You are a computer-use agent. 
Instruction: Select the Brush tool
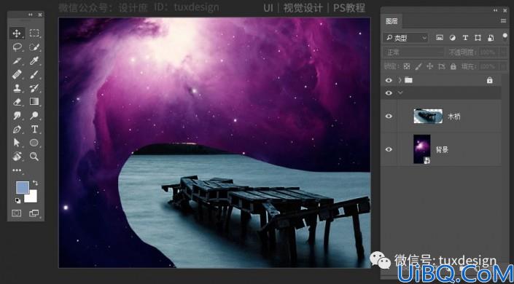34,75
